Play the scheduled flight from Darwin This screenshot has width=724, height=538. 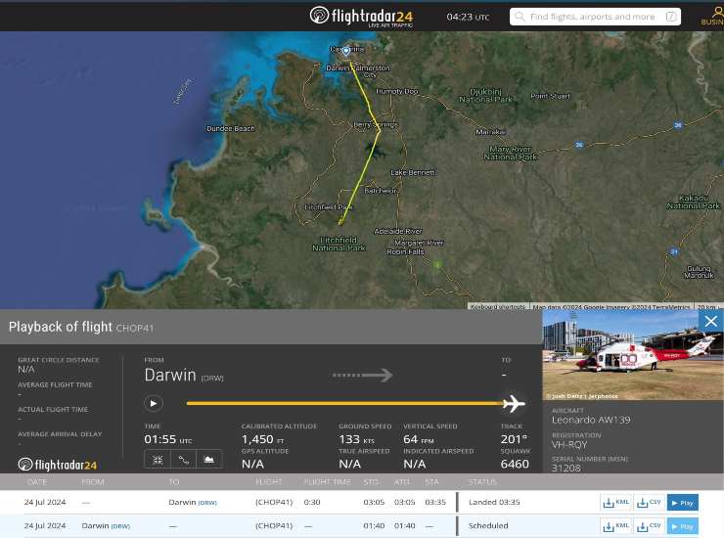tap(682, 525)
